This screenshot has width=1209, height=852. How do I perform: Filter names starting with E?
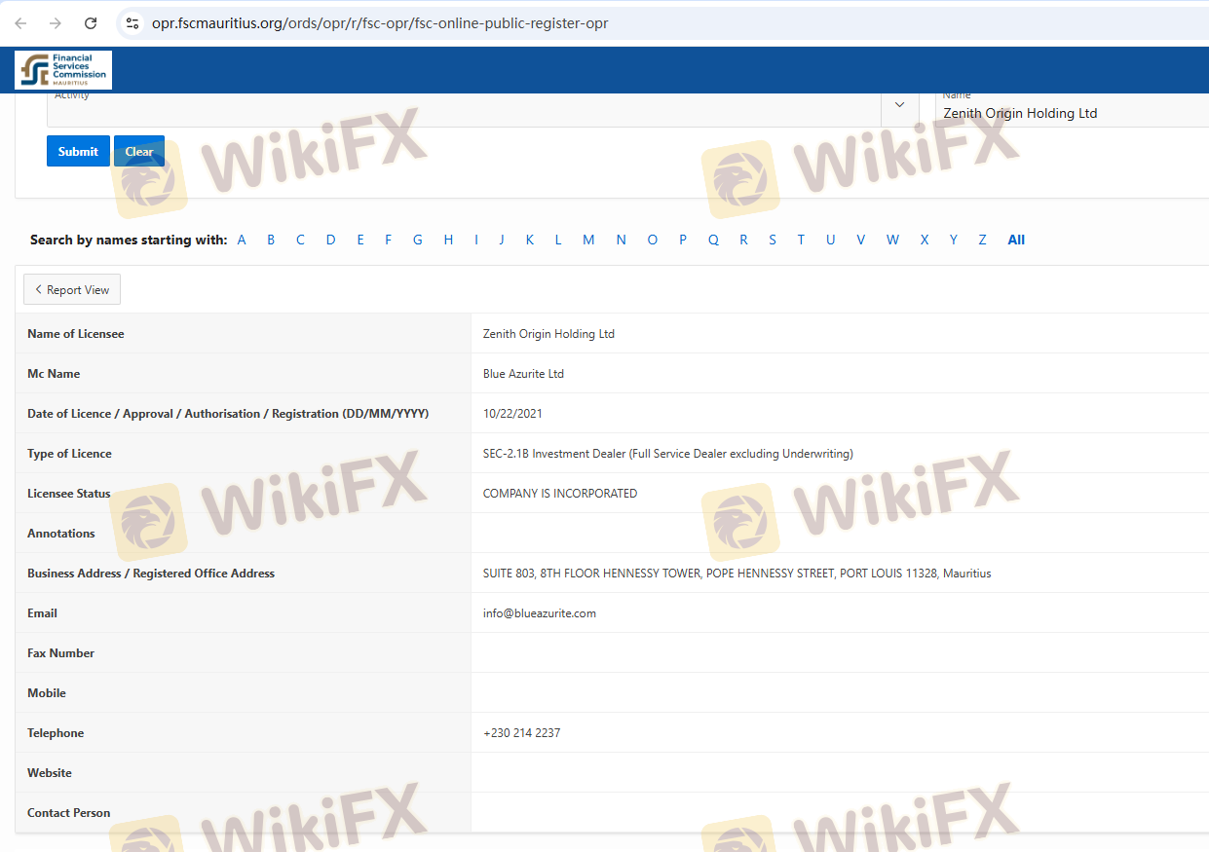click(x=359, y=240)
